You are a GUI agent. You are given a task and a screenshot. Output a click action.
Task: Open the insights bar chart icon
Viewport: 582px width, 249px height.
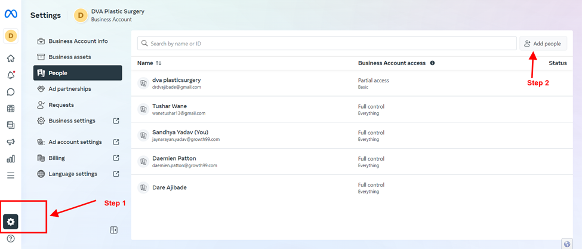click(11, 159)
